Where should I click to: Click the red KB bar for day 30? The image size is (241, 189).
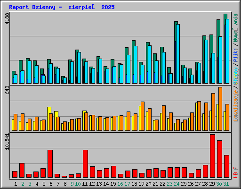pos(219,159)
